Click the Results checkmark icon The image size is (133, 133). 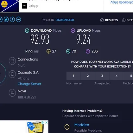(102, 20)
